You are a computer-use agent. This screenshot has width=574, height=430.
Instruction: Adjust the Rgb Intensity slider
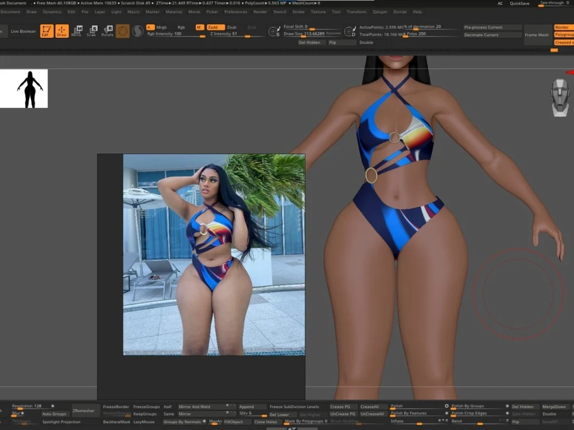176,34
